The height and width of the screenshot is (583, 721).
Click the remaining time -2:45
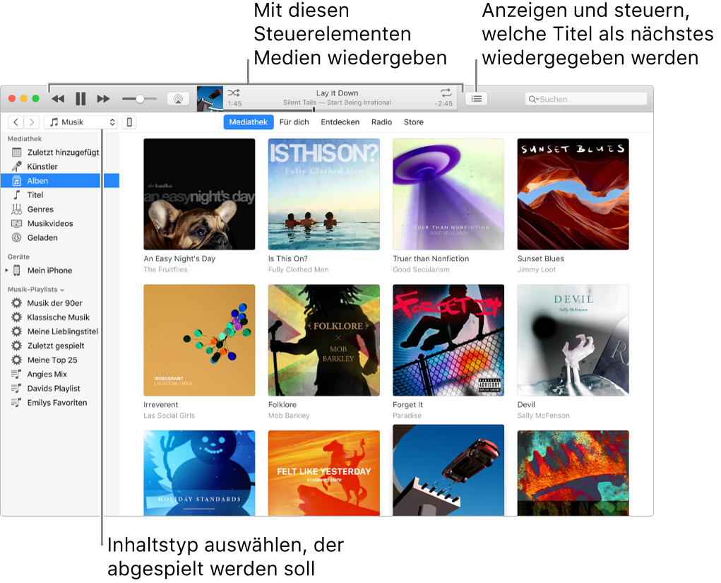[x=443, y=104]
